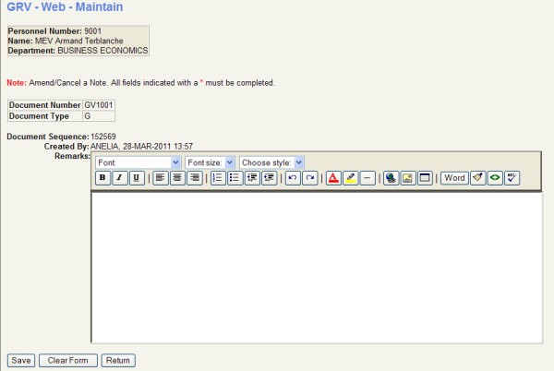Open the red text color picker
This screenshot has height=371, width=554.
pyautogui.click(x=333, y=178)
